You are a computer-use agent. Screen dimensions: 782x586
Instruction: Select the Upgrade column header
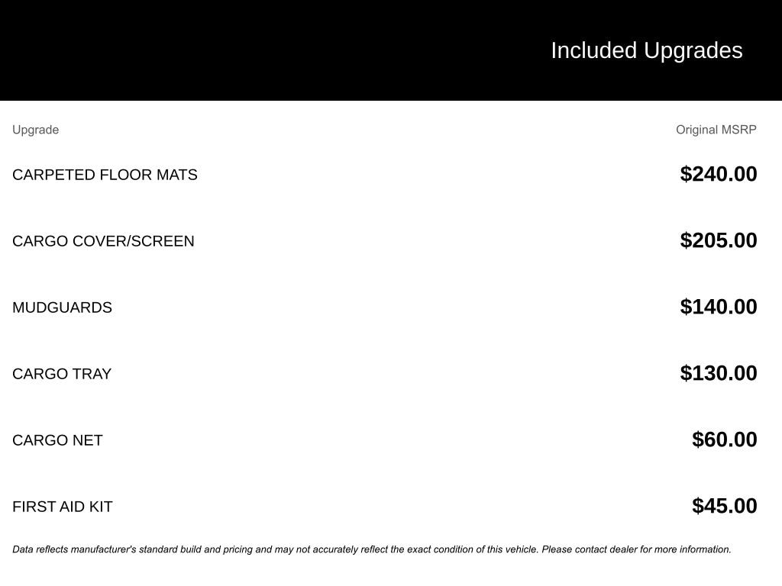pyautogui.click(x=35, y=130)
